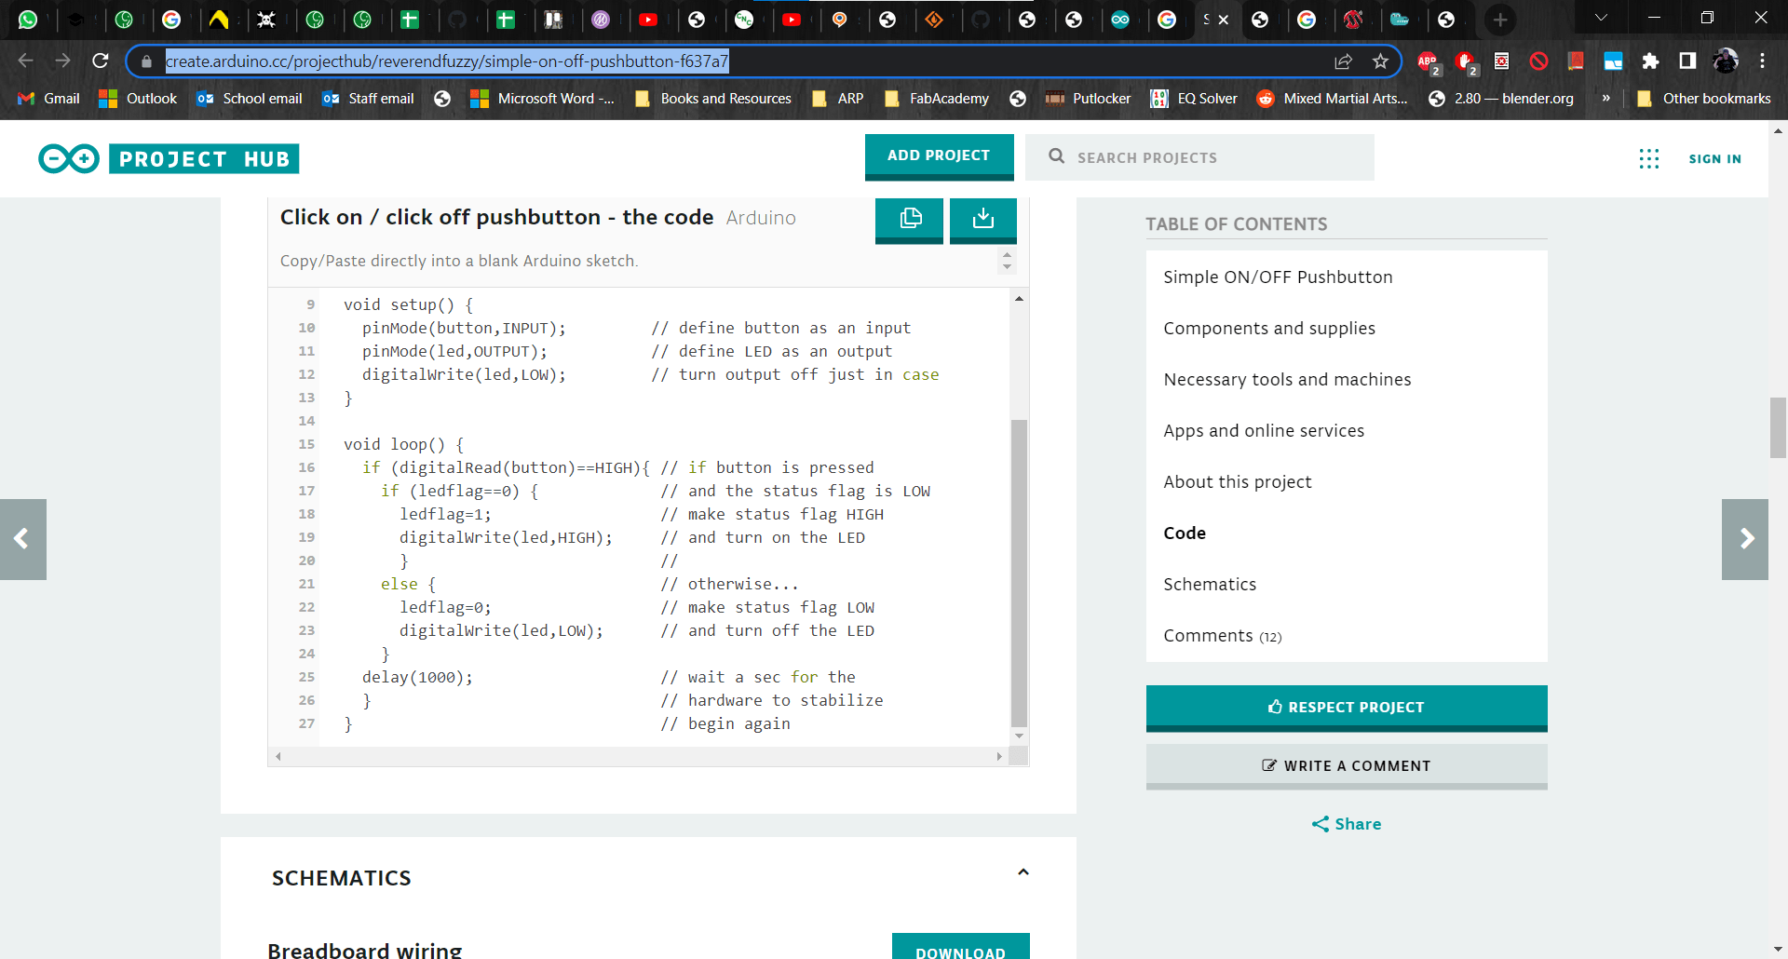Close the current Arduino tab

(1224, 20)
